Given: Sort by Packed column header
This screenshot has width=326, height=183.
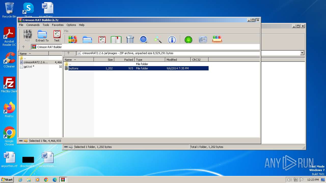Looking at the screenshot, I should click(124, 60).
